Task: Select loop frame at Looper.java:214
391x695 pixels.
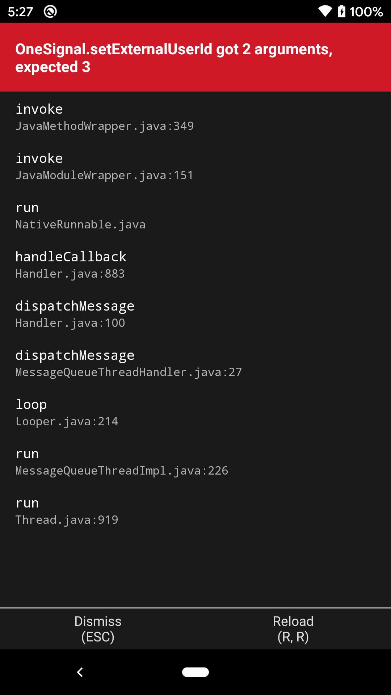Action: [x=67, y=413]
